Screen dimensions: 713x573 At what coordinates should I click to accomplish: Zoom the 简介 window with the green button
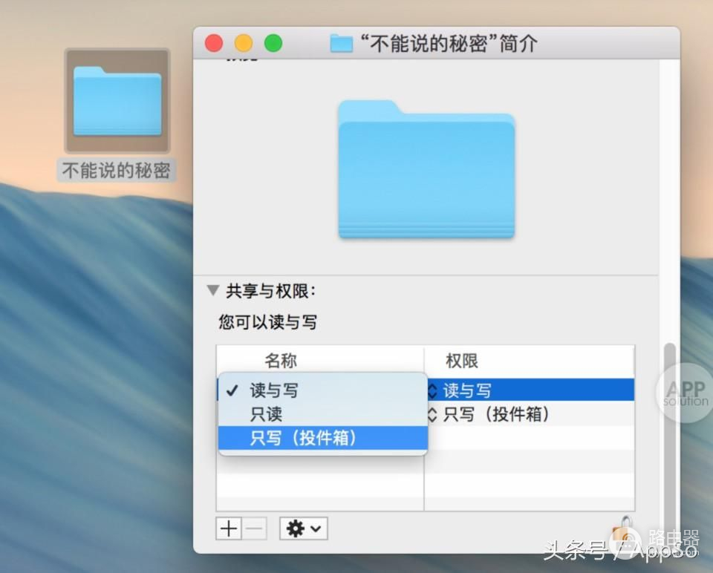pos(273,43)
